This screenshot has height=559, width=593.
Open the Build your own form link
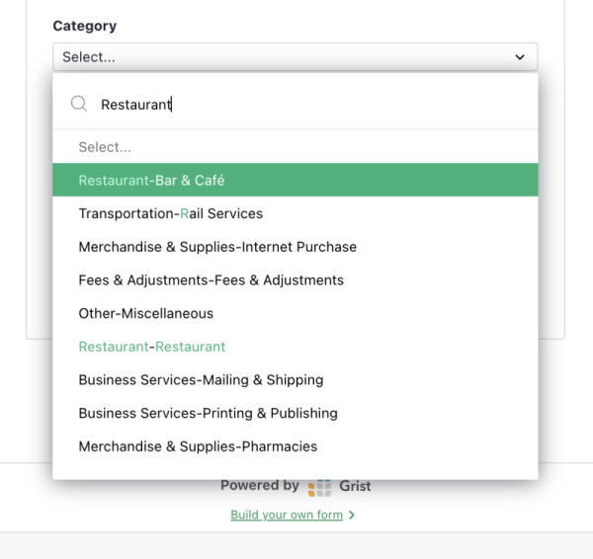pos(287,515)
